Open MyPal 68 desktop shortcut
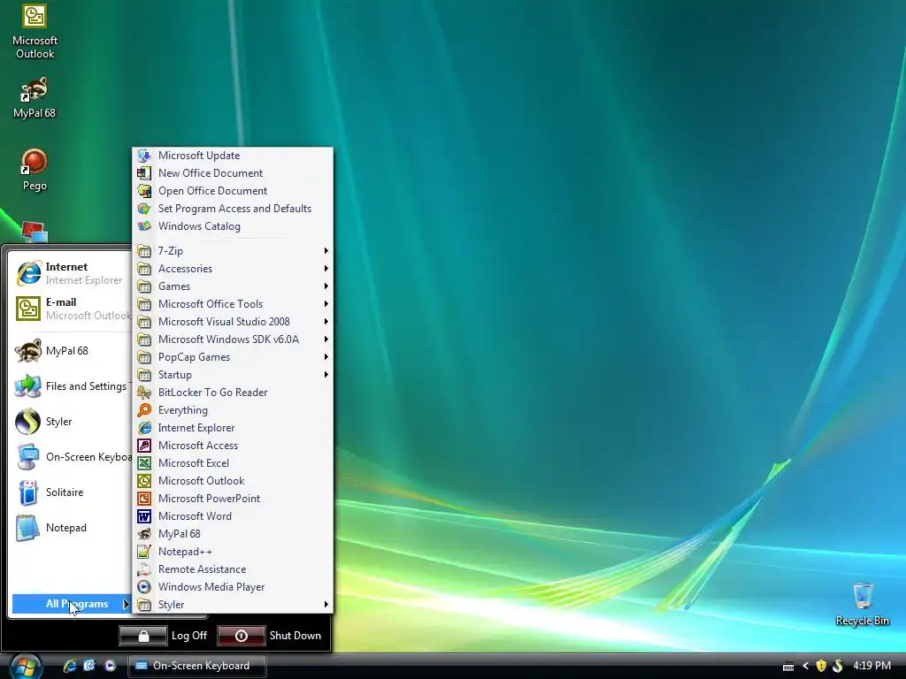 coord(35,98)
